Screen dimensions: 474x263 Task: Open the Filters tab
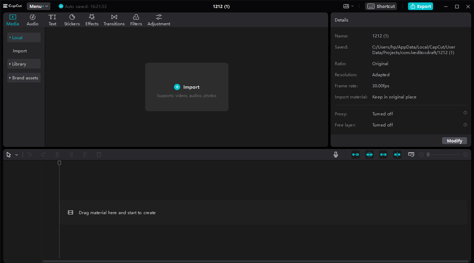(136, 20)
